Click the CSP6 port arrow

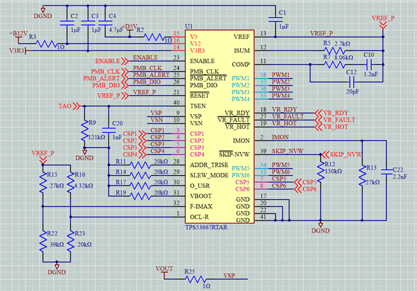coord(297,189)
